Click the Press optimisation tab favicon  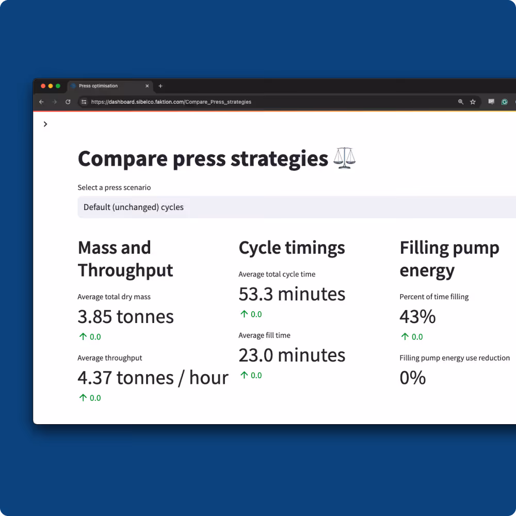point(73,86)
